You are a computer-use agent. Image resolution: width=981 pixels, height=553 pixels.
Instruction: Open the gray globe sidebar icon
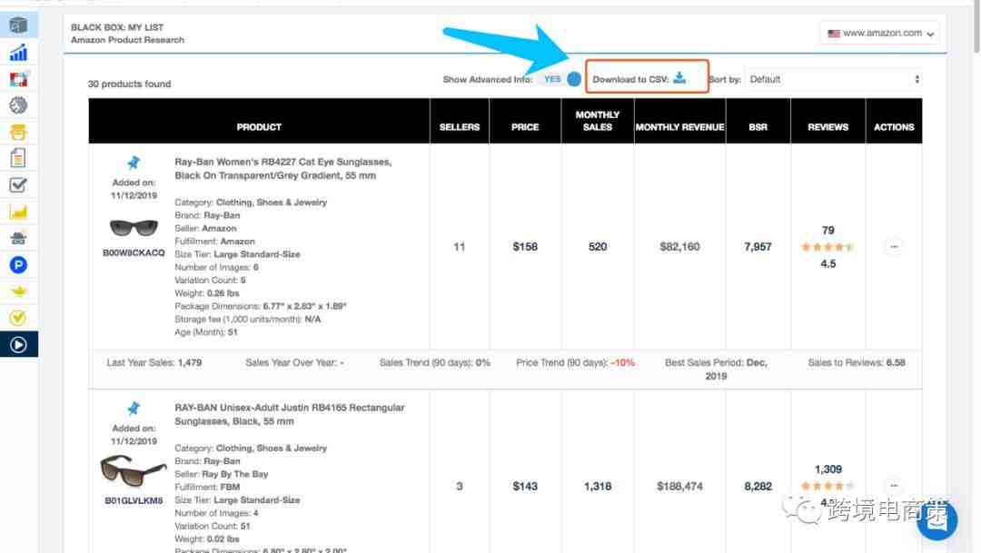(18, 105)
